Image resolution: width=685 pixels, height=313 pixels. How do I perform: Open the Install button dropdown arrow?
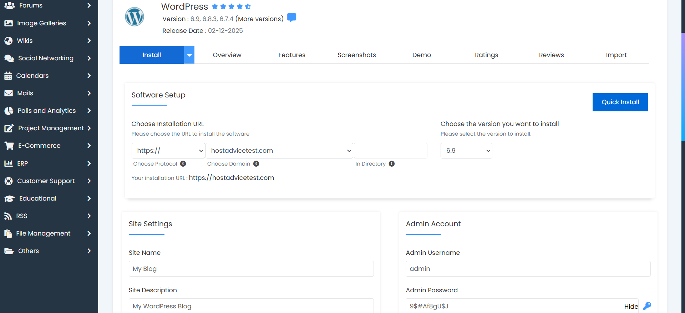click(189, 55)
